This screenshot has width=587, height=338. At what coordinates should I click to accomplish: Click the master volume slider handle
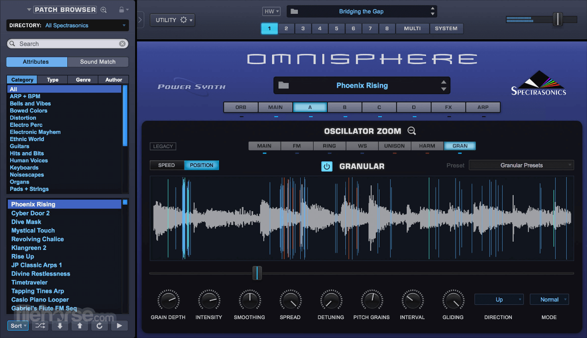click(558, 19)
